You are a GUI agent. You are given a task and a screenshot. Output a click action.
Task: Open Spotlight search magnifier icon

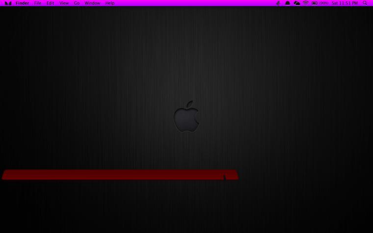click(365, 3)
